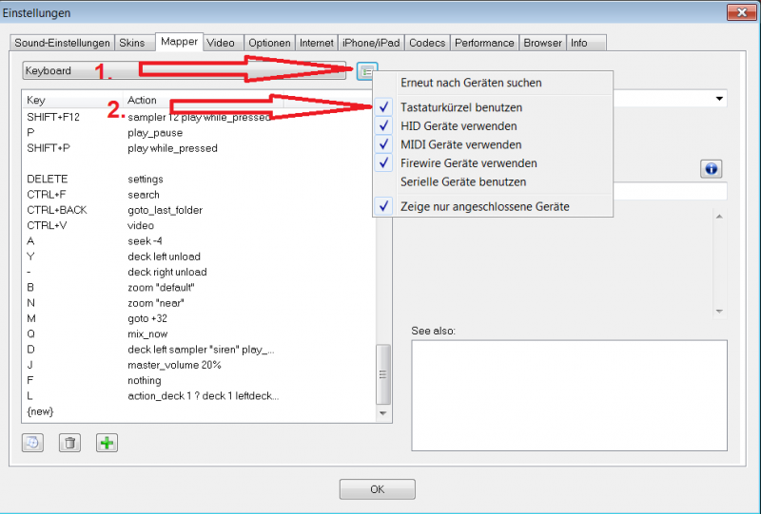The image size is (761, 514).
Task: Select the CTRL+F search row
Action: 199,195
